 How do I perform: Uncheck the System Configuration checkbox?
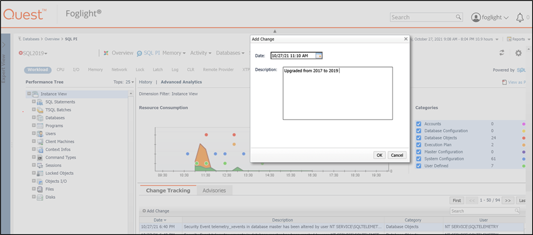click(x=419, y=159)
